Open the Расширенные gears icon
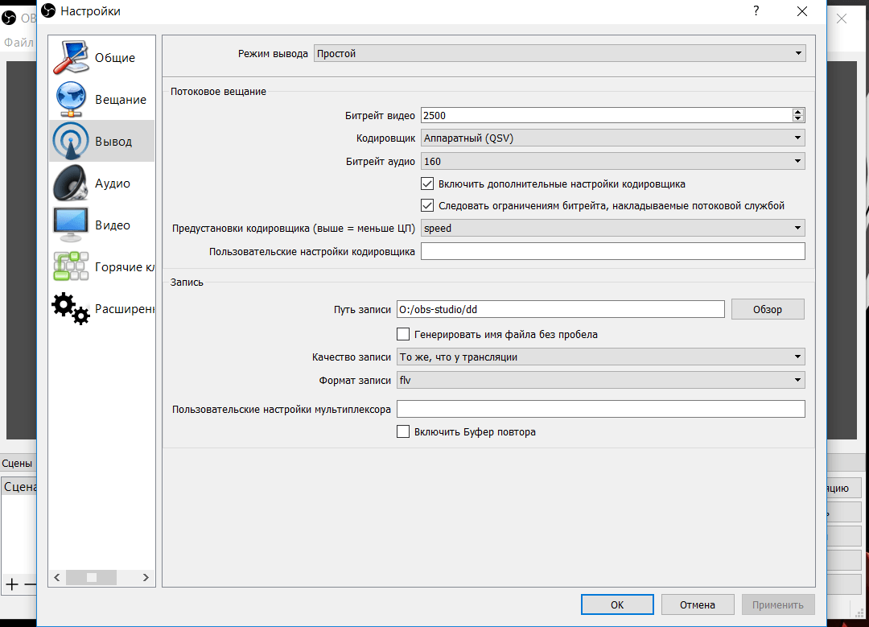Screen dimensions: 869x627 click(x=71, y=308)
